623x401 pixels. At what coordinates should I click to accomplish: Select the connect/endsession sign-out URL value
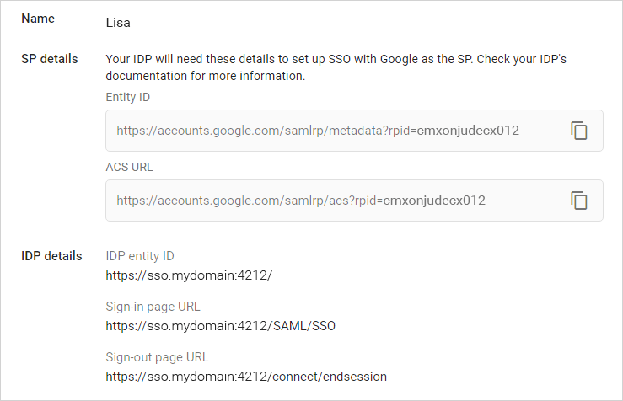click(x=246, y=376)
